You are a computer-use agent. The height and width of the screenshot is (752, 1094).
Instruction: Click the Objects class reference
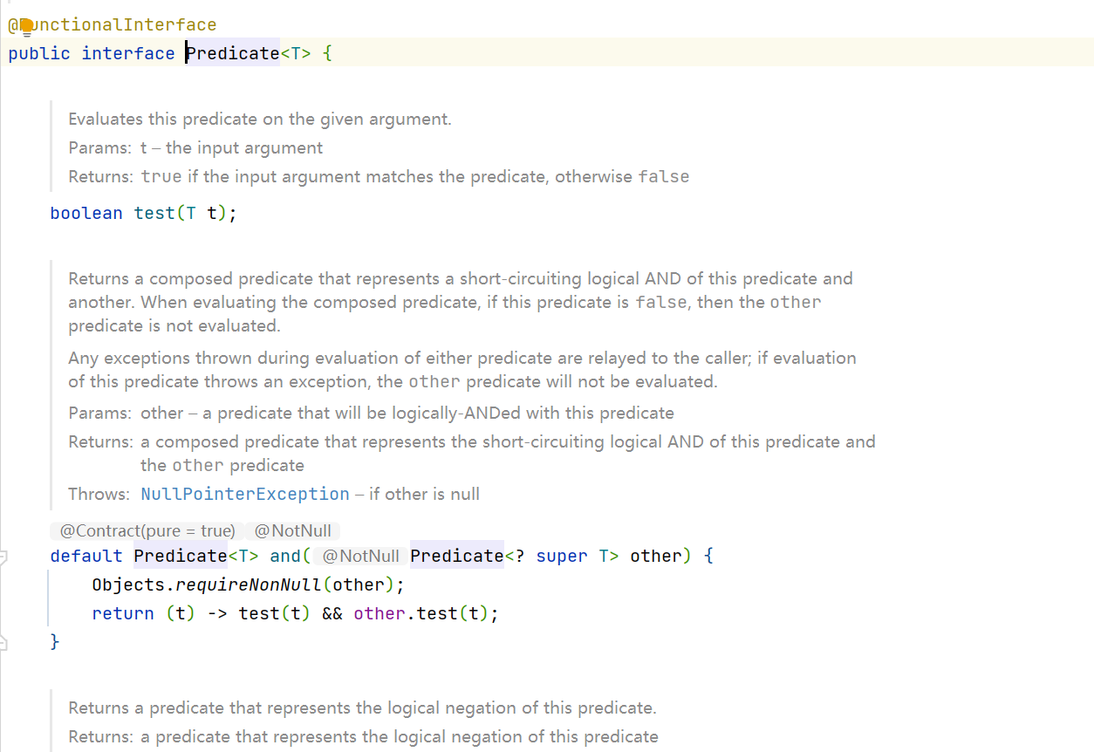[129, 585]
